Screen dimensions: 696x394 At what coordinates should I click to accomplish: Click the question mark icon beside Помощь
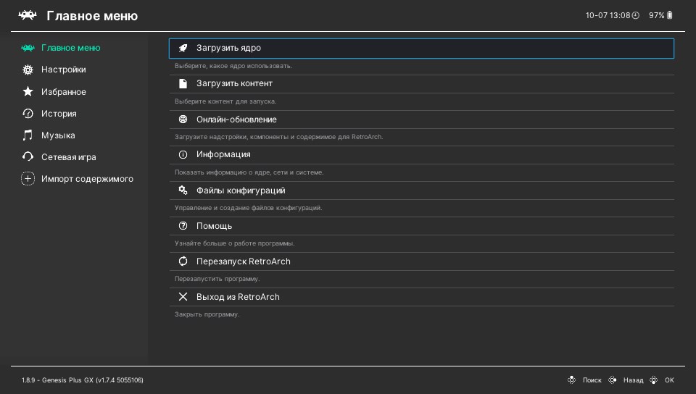pyautogui.click(x=183, y=225)
